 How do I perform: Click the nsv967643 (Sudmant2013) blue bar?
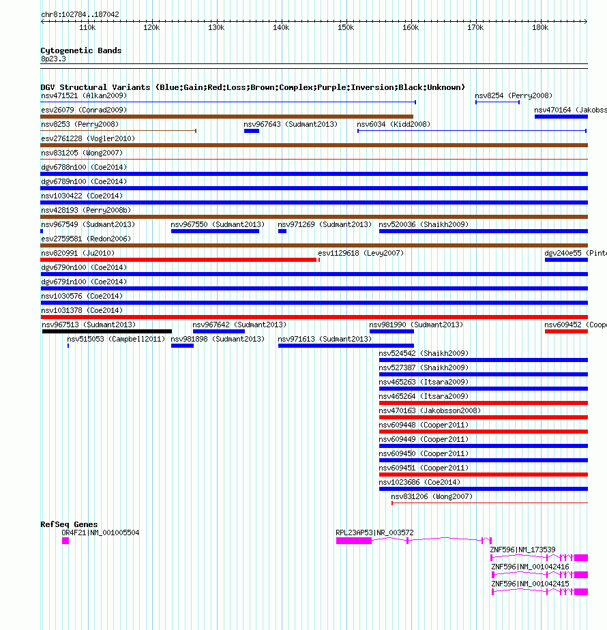click(x=251, y=131)
